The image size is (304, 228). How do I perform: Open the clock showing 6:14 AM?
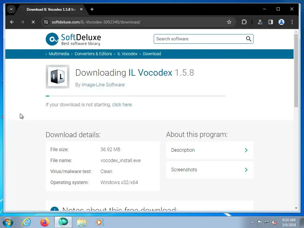click(289, 222)
